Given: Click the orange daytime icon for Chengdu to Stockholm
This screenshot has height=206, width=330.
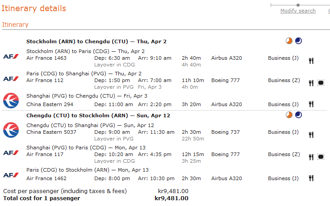Looking at the screenshot, I should click(289, 115).
